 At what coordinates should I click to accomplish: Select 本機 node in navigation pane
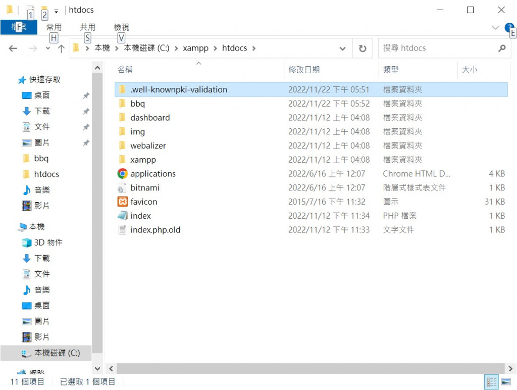[32, 227]
